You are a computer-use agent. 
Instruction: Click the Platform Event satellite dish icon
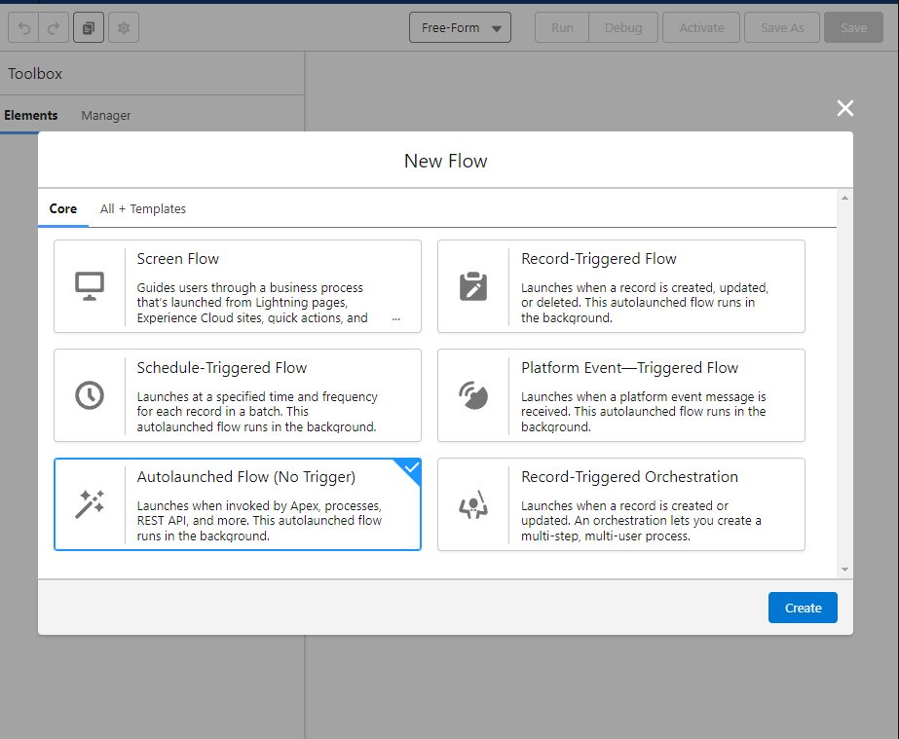tap(473, 395)
